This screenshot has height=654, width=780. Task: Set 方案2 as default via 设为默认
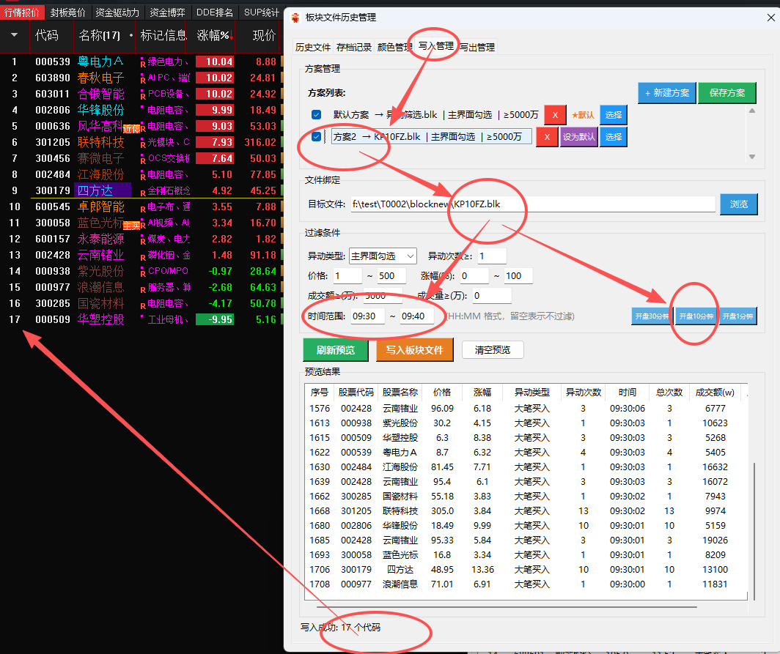[x=578, y=137]
